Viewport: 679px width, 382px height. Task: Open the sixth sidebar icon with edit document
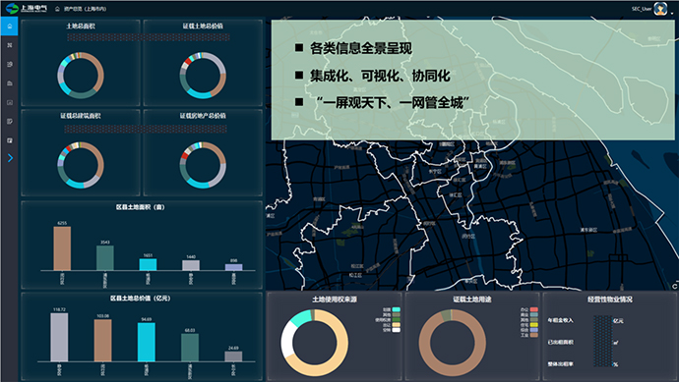click(x=10, y=122)
